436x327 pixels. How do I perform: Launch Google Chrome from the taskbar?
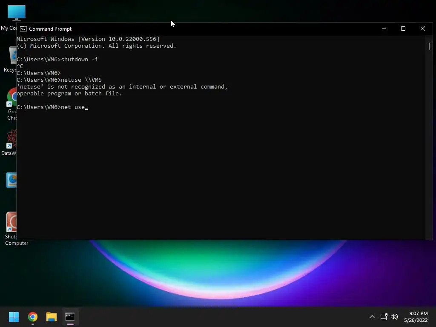pyautogui.click(x=33, y=317)
